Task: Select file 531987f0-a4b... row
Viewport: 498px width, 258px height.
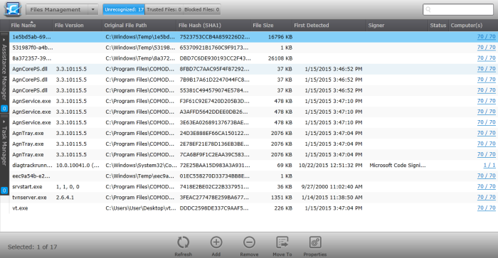Action: [253, 48]
